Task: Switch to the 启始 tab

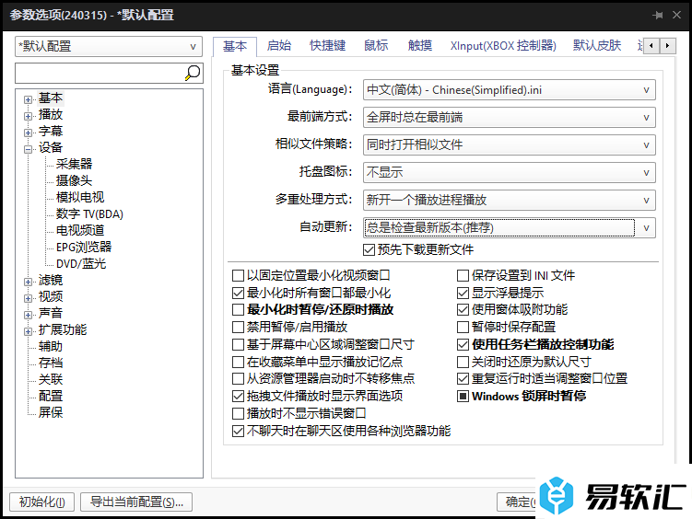Action: (x=279, y=45)
